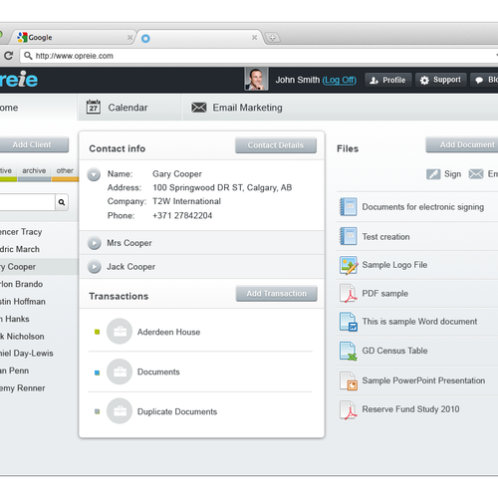Viewport: 498px width, 498px height.
Task: Click the Sample Logo File image icon
Action: [349, 265]
